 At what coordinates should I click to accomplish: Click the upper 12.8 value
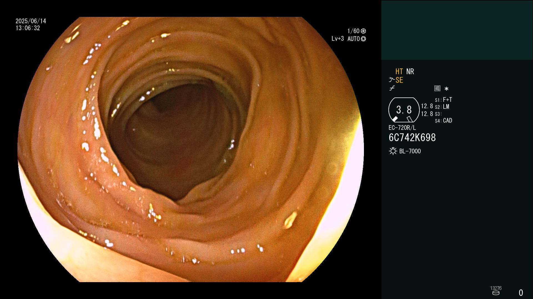pyautogui.click(x=427, y=106)
